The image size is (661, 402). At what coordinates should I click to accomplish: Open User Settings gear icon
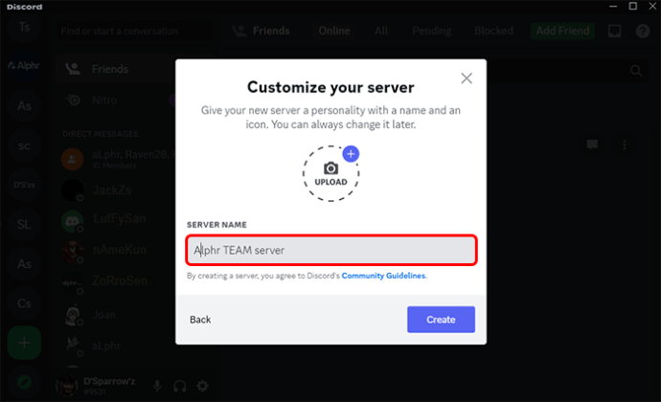pyautogui.click(x=203, y=386)
